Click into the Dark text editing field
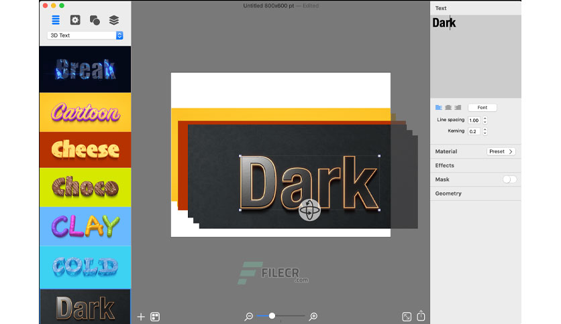 click(x=476, y=56)
